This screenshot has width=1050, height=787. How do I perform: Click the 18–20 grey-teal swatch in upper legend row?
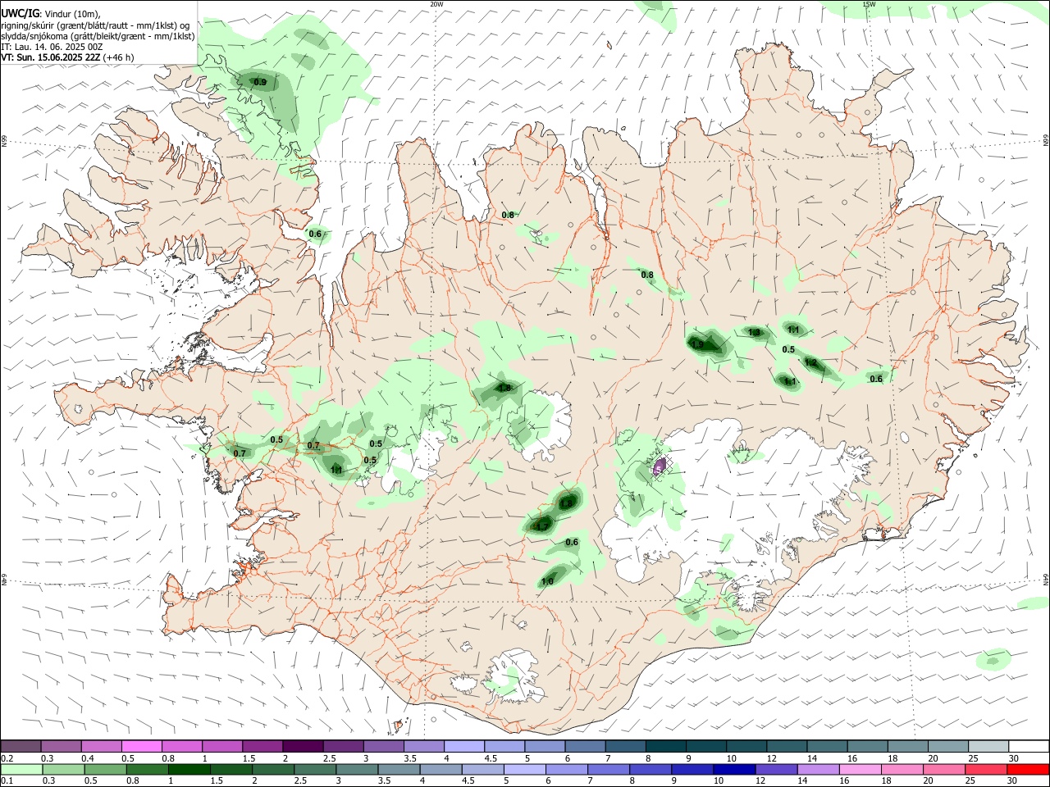coord(907,746)
